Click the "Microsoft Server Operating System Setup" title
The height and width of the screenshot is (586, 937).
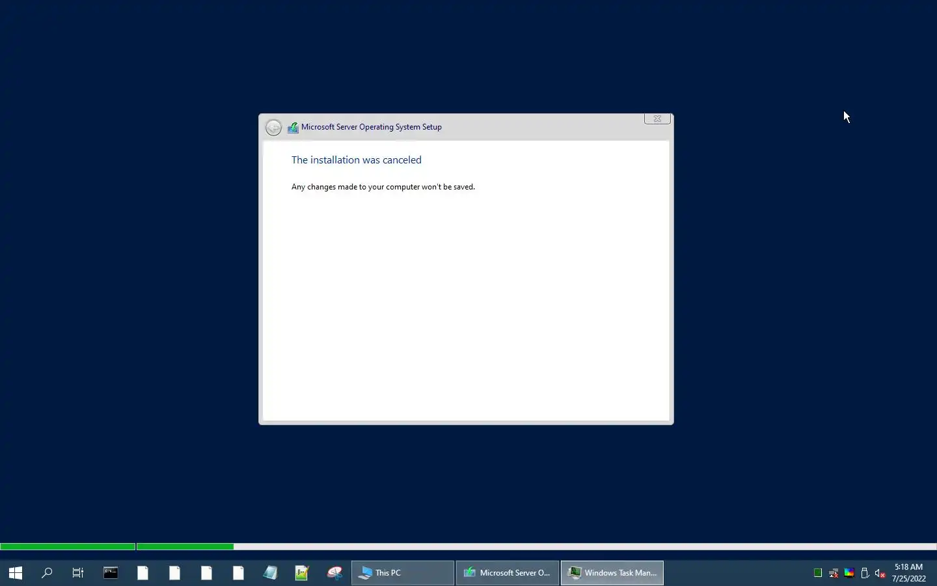(x=372, y=127)
